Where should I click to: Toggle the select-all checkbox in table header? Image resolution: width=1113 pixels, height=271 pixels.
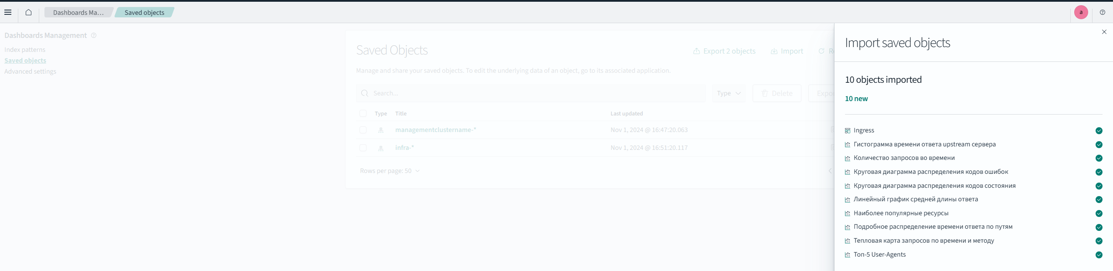pos(363,113)
